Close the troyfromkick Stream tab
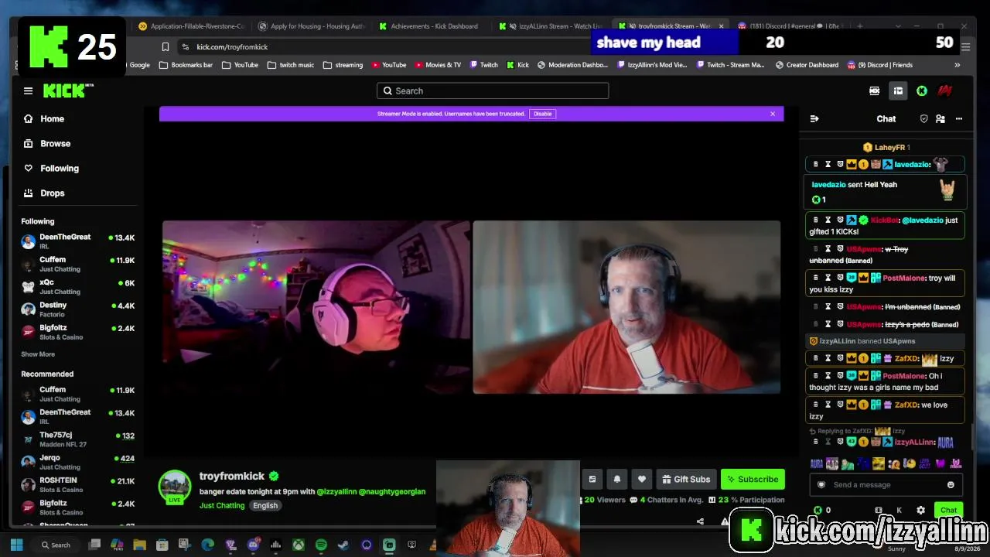This screenshot has width=990, height=557. [x=722, y=26]
